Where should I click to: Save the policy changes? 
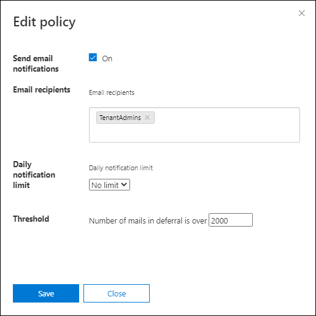(46, 293)
